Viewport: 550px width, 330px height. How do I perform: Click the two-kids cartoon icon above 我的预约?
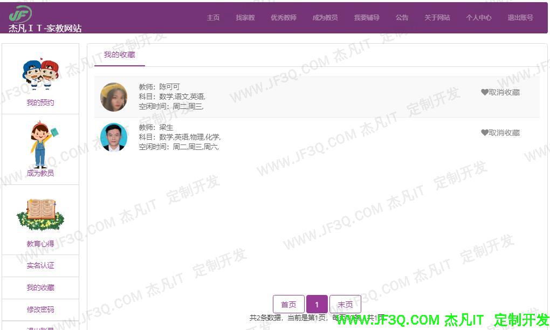pos(40,74)
